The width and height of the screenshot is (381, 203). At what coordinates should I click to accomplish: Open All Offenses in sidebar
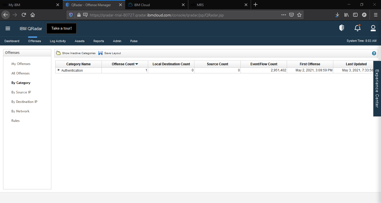click(20, 73)
